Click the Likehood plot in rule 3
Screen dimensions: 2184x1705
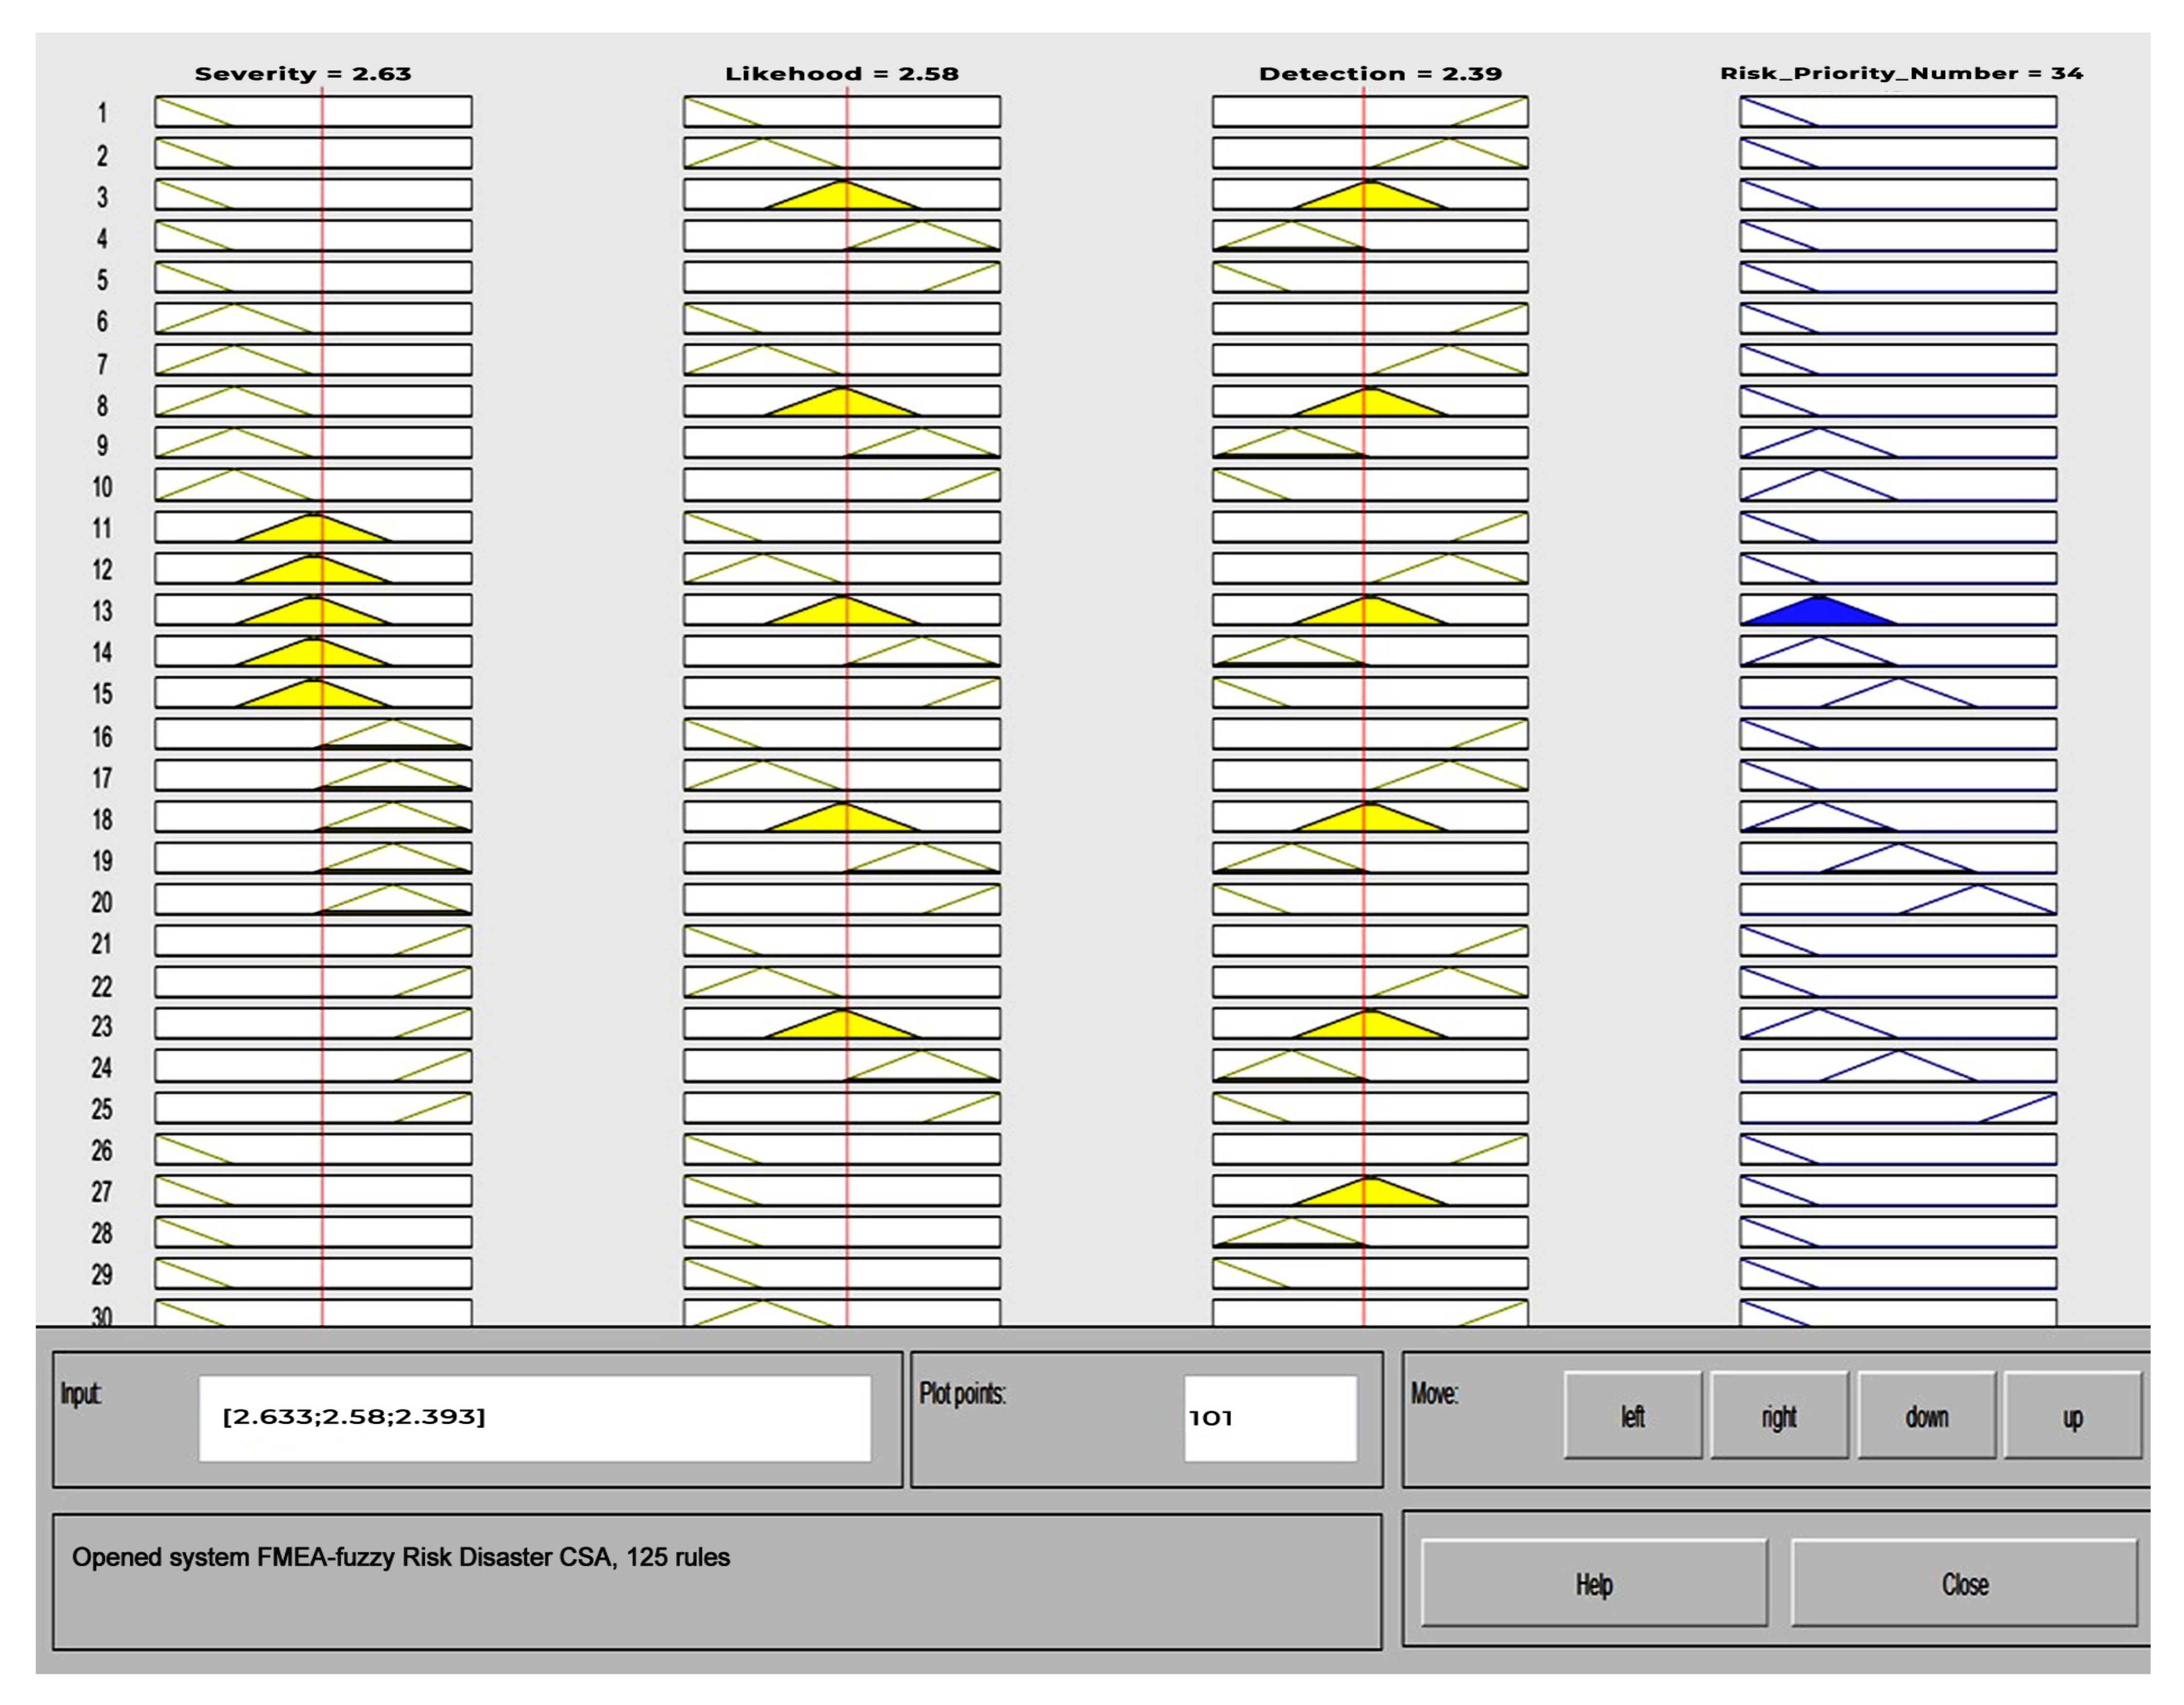tap(842, 195)
